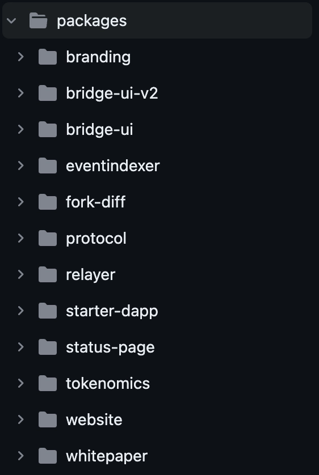Expand the status-page folder chevron
This screenshot has height=475, width=319.
coord(21,347)
